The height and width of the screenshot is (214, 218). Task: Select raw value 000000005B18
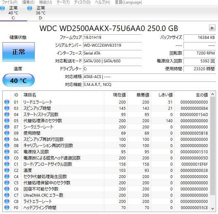coord(194,133)
